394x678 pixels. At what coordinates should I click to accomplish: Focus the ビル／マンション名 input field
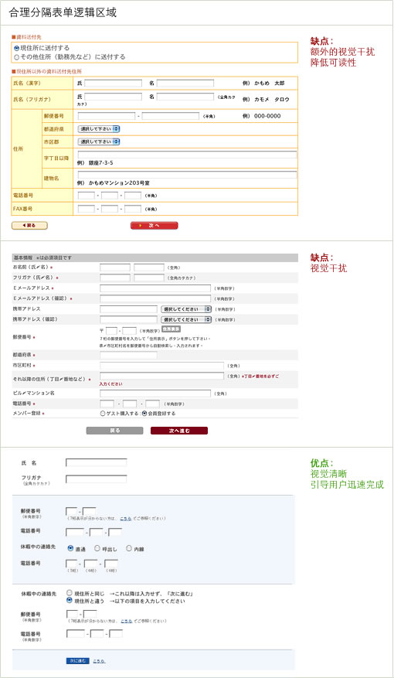[155, 394]
